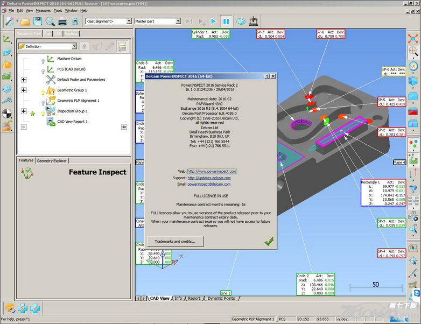
Task: Toggle the sequence tree layout icon button
Action: 122,46
